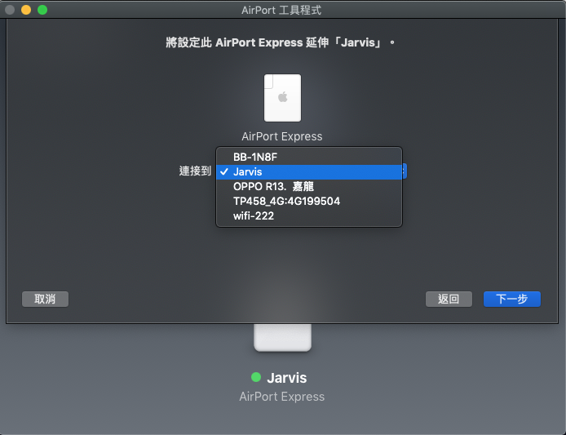Image resolution: width=566 pixels, height=435 pixels.
Task: Select the OPPO R13. 嘉龍 network
Action: click(x=308, y=186)
